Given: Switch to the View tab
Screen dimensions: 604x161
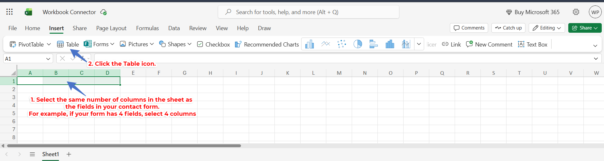Looking at the screenshot, I should point(222,28).
